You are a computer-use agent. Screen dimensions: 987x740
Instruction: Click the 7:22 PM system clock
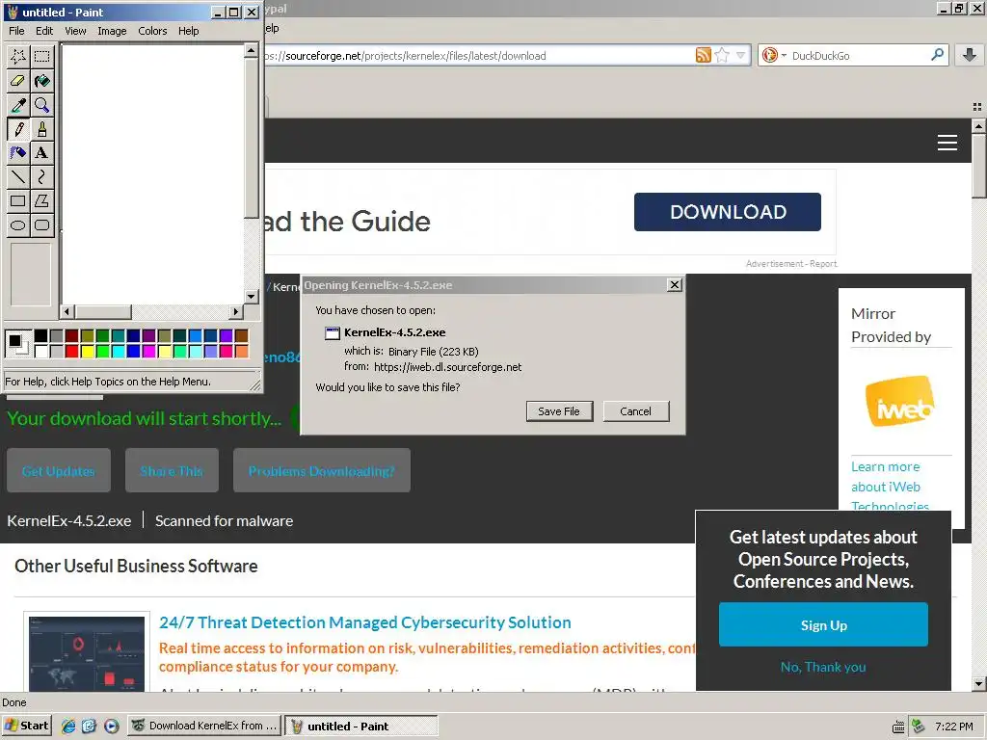[x=953, y=727]
